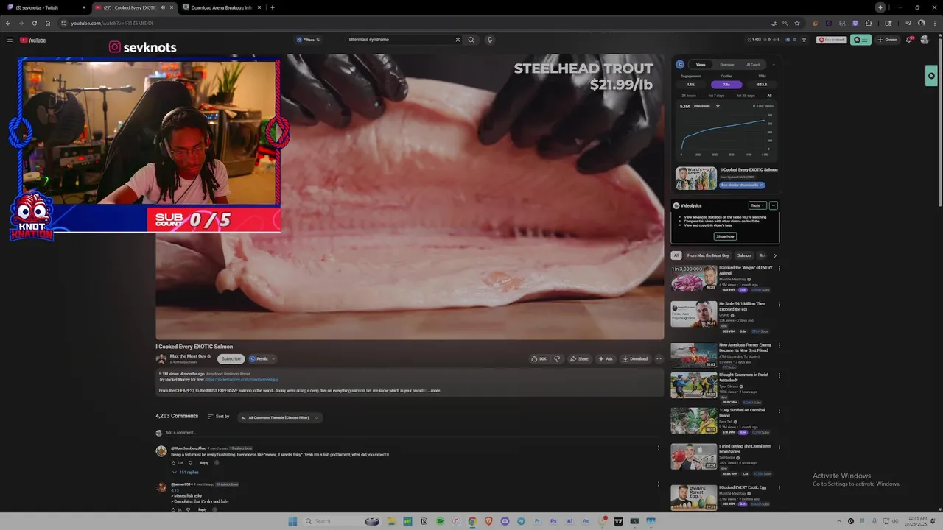Open options menu for second comment
The height and width of the screenshot is (530, 943).
pyautogui.click(x=659, y=484)
